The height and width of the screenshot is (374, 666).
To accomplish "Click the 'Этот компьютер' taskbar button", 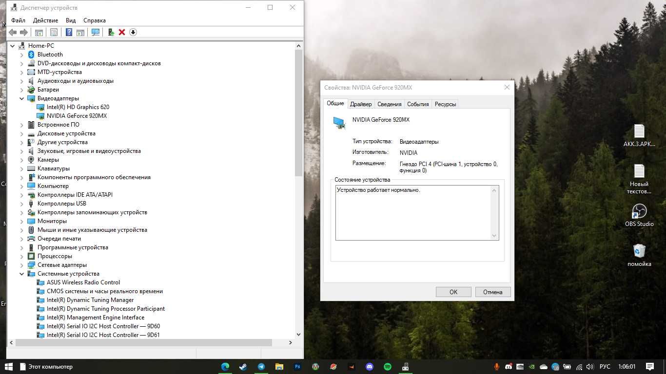I will pyautogui.click(x=46, y=367).
